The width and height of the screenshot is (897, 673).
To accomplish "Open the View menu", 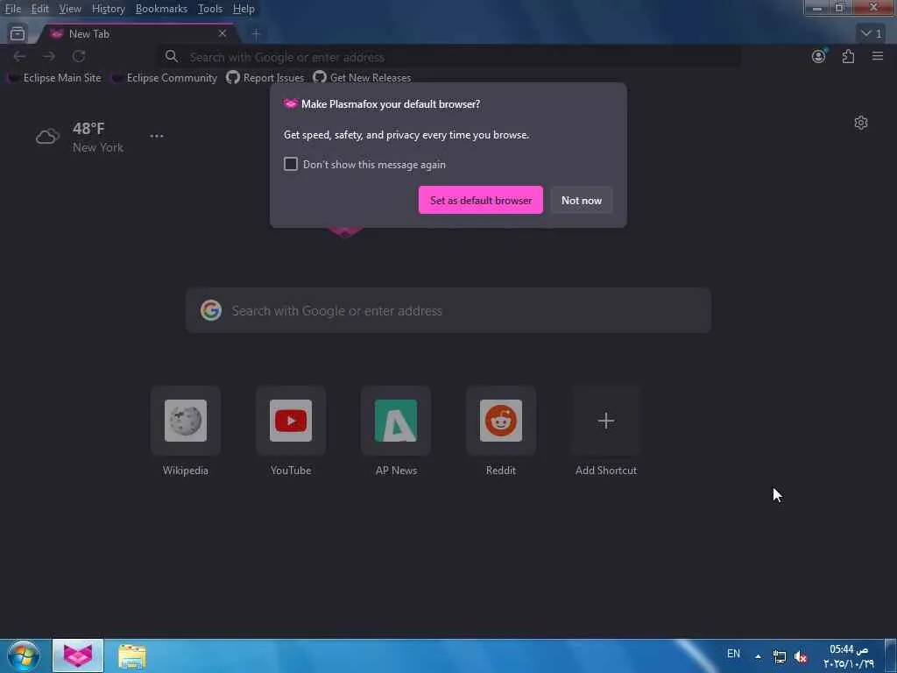I will tap(70, 9).
